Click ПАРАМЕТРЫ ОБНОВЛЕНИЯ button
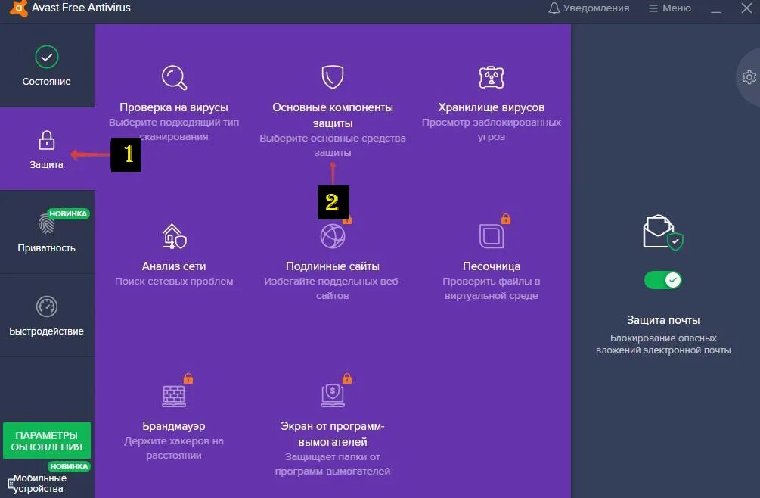Viewport: 760px width, 498px height. click(x=47, y=440)
